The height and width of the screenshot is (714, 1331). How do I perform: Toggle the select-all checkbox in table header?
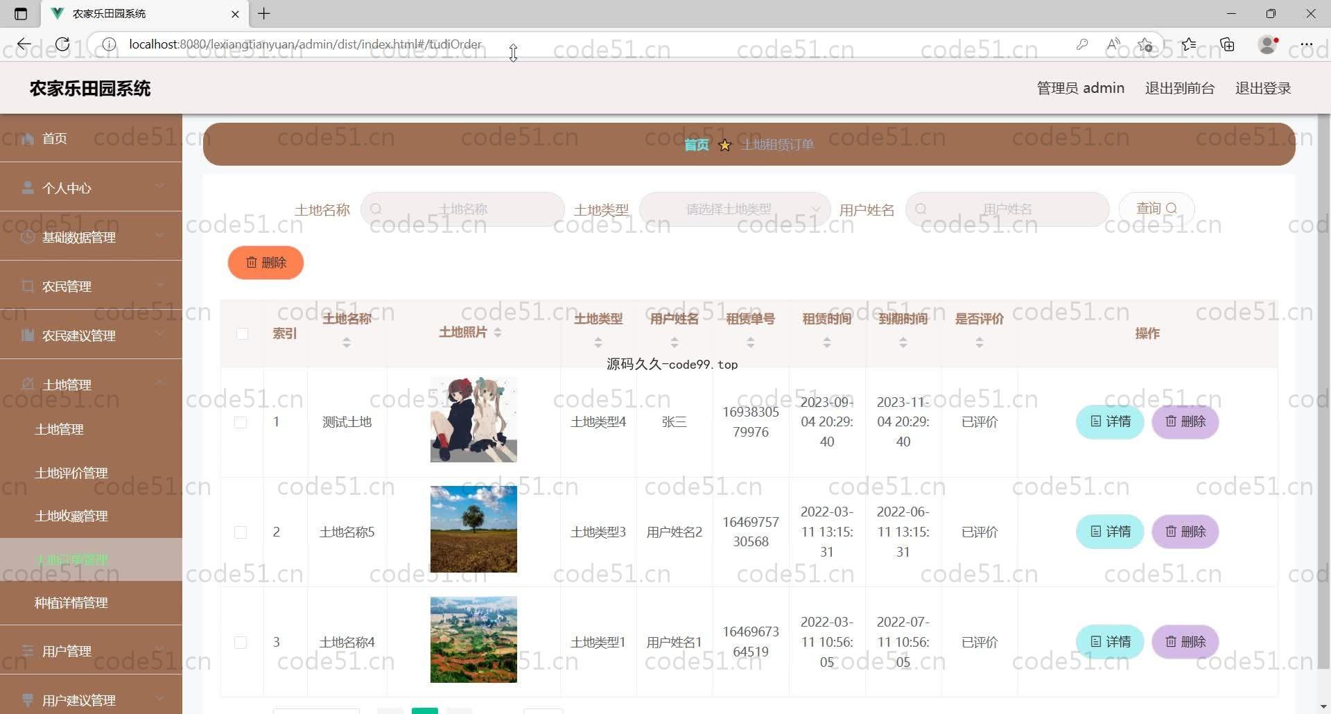point(242,333)
